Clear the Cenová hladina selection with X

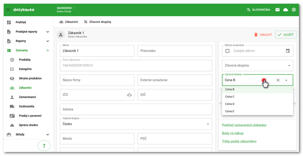pos(278,80)
